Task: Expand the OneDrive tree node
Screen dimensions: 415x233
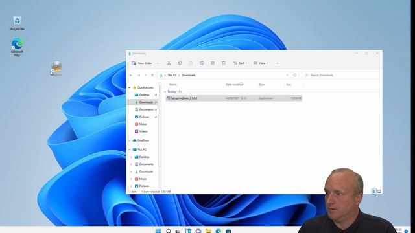Action: tap(130, 140)
